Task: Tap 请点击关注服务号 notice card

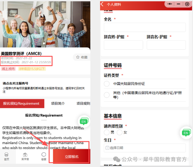Action: 45,87
